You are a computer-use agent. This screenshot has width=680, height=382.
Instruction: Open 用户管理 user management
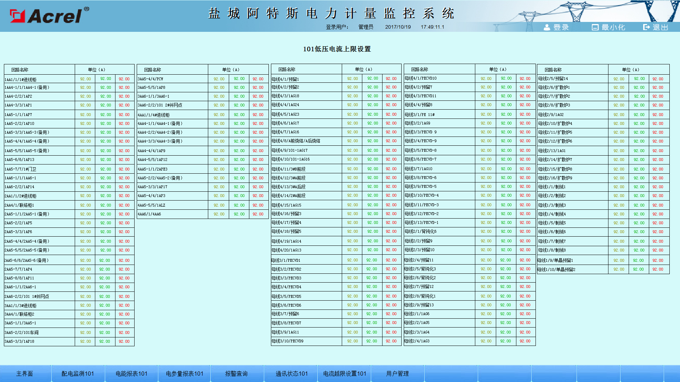[397, 374]
